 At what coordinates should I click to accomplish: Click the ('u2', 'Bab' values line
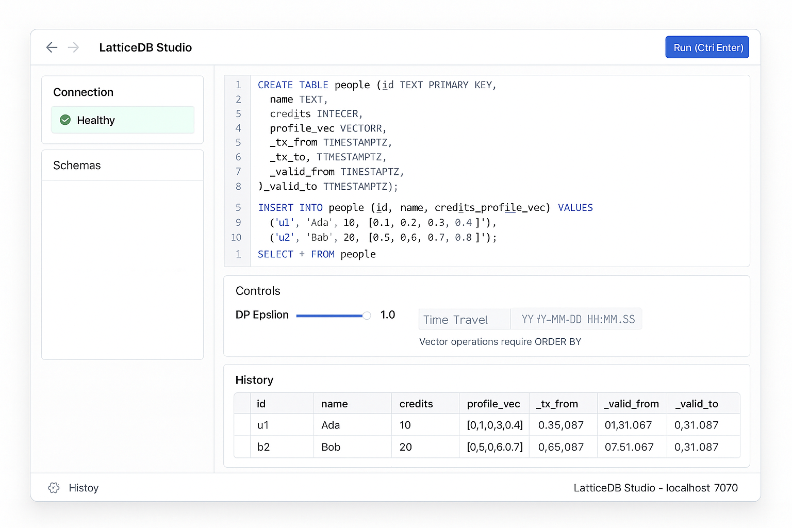tap(383, 238)
